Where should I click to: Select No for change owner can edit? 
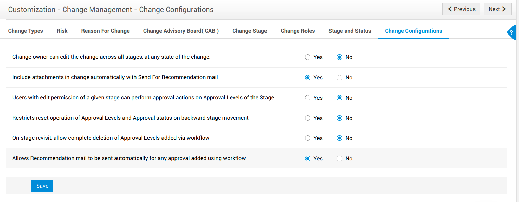(x=339, y=57)
